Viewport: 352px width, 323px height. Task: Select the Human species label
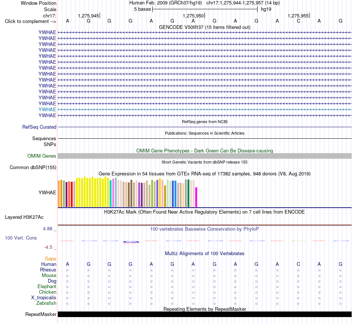49,264
